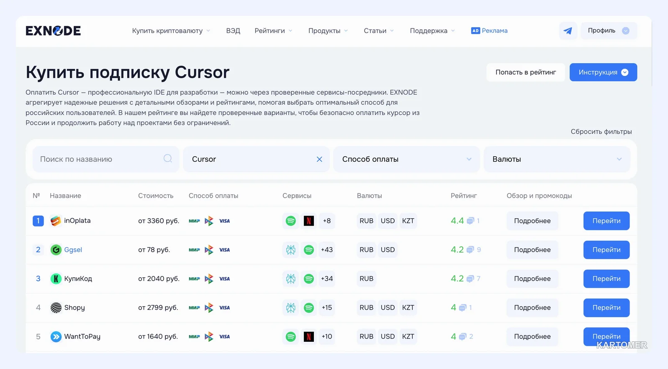Click the МИР payment icon in КупиКод row
Image resolution: width=668 pixels, height=369 pixels.
[x=194, y=279]
